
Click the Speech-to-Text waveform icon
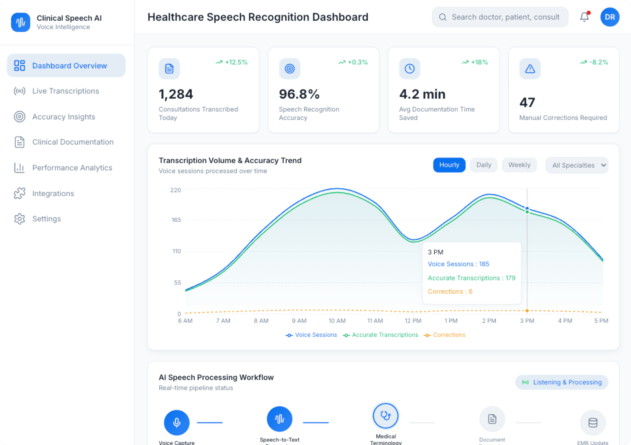coord(279,419)
